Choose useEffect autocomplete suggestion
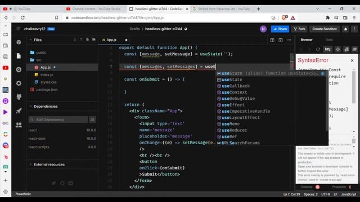Viewport: 360px width, 202px height. pyautogui.click(x=271, y=105)
